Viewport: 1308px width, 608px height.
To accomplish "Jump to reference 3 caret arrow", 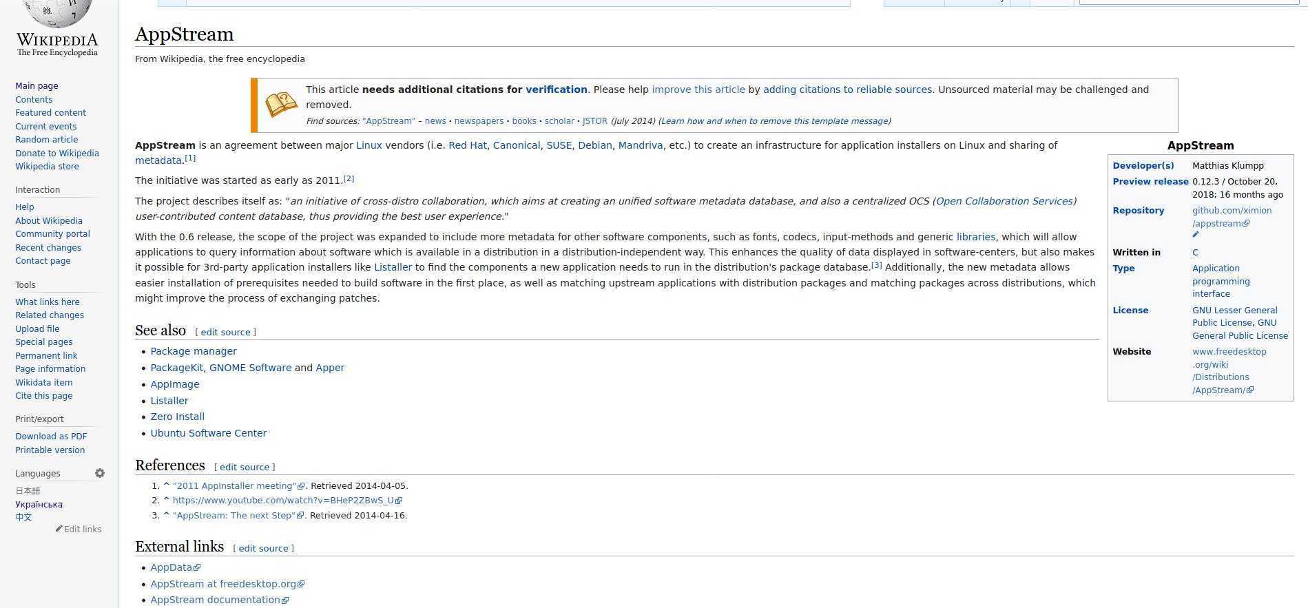I will tap(166, 515).
